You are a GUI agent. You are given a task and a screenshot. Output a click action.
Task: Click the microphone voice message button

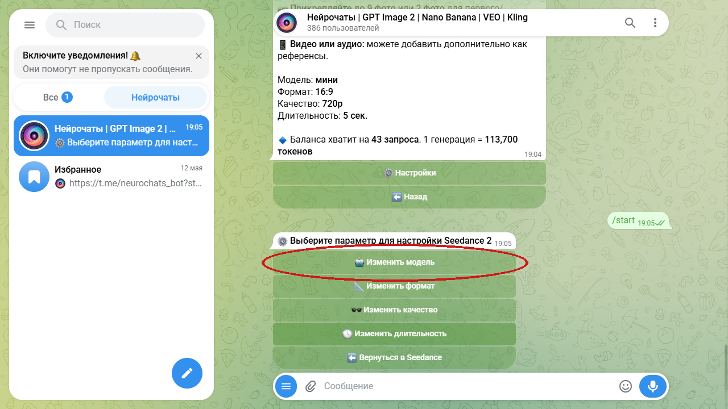click(653, 386)
